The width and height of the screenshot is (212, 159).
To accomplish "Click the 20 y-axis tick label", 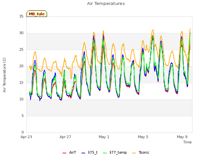I will (21, 66).
